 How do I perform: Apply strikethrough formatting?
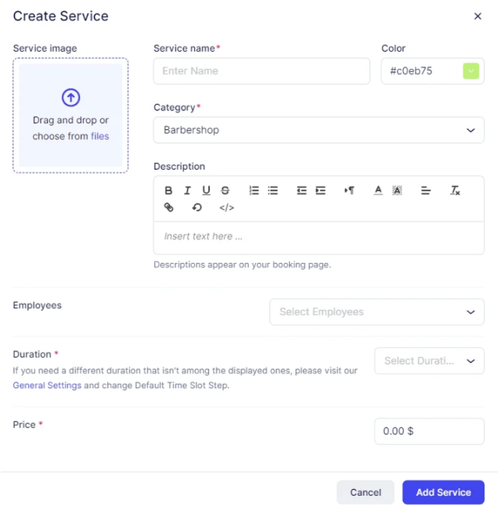[225, 191]
